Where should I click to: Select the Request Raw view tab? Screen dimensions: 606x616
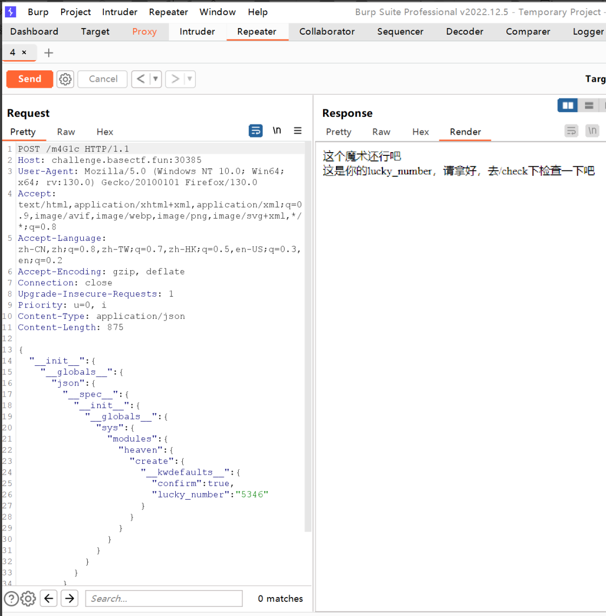click(x=66, y=132)
